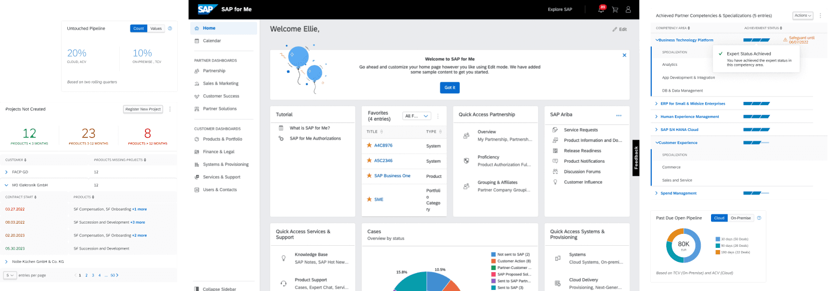Open the shopping cart in the header
828x291 pixels.
pyautogui.click(x=615, y=9)
